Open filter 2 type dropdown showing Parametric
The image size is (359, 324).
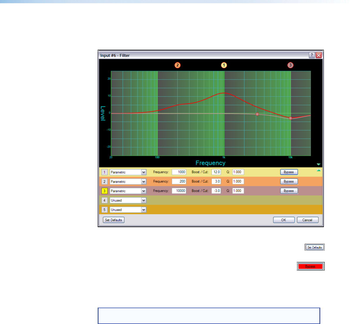click(x=128, y=181)
